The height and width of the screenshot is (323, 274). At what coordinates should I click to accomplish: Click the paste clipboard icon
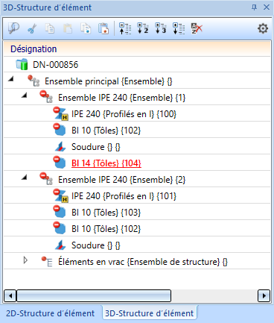click(68, 28)
